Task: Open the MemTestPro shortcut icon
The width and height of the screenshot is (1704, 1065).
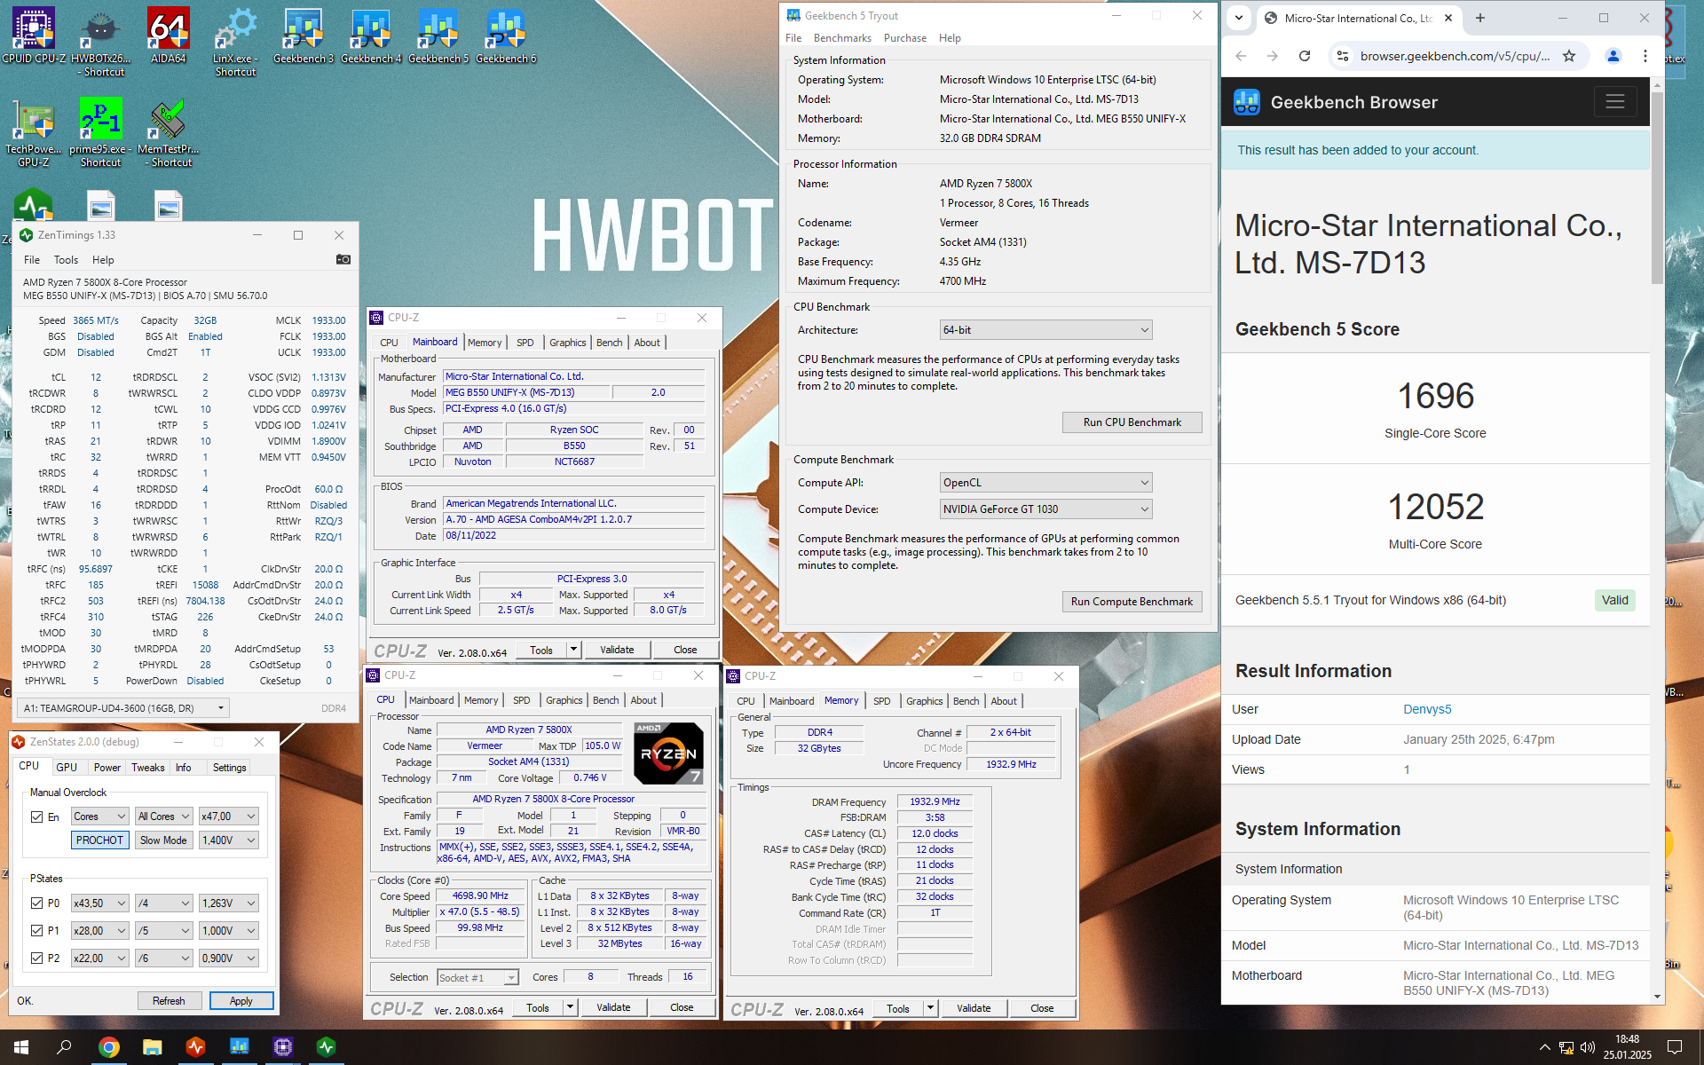Action: tap(169, 132)
